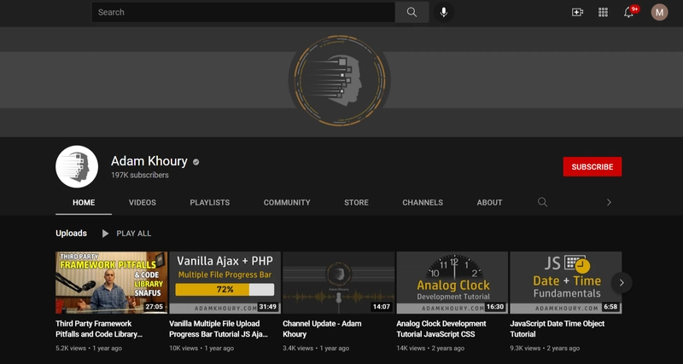Open 'Analog Clock Development Tutorial' title

click(441, 329)
